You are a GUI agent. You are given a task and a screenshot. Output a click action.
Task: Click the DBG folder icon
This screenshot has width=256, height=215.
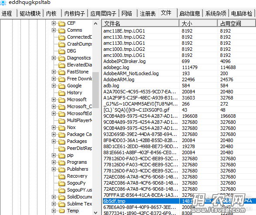[62, 51]
